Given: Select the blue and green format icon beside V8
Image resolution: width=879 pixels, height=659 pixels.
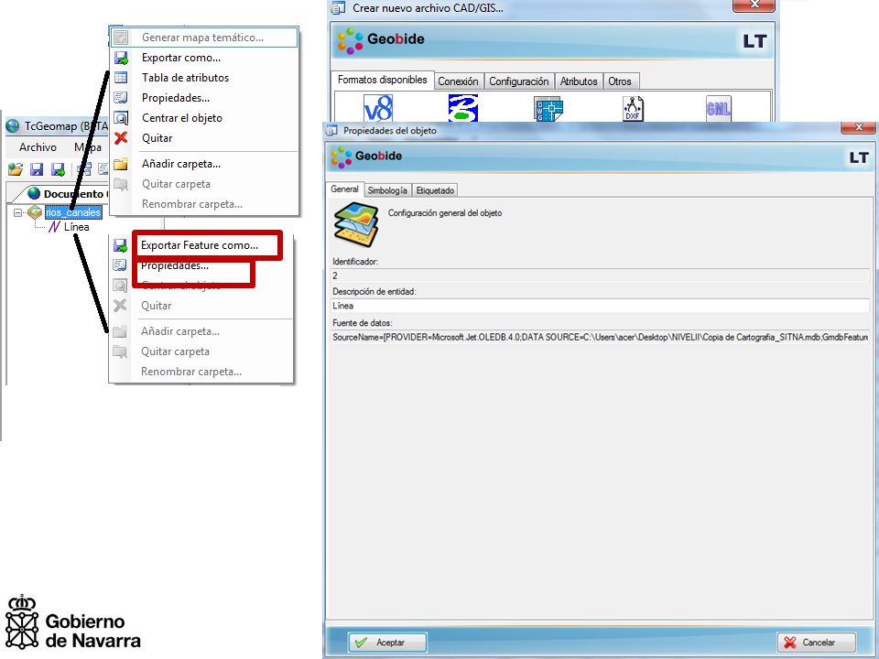Looking at the screenshot, I should 463,108.
